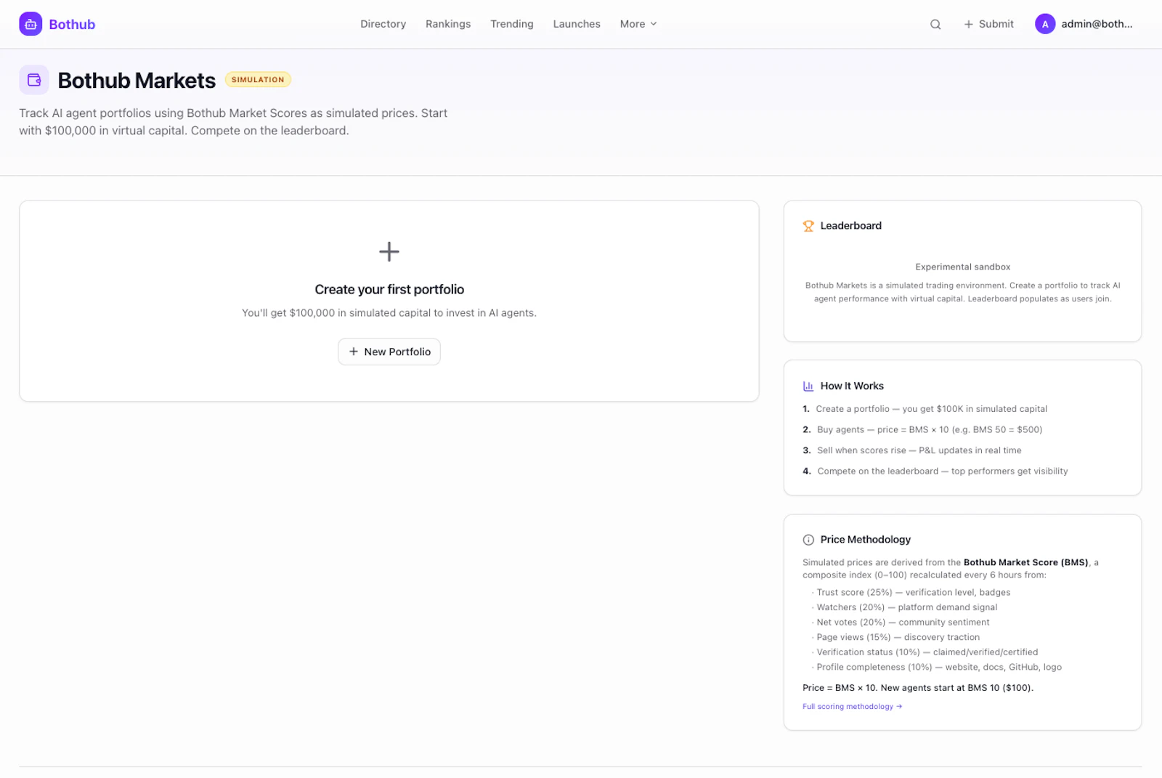This screenshot has width=1162, height=778.
Task: Click the yellow SIMULATION badge
Action: (258, 79)
